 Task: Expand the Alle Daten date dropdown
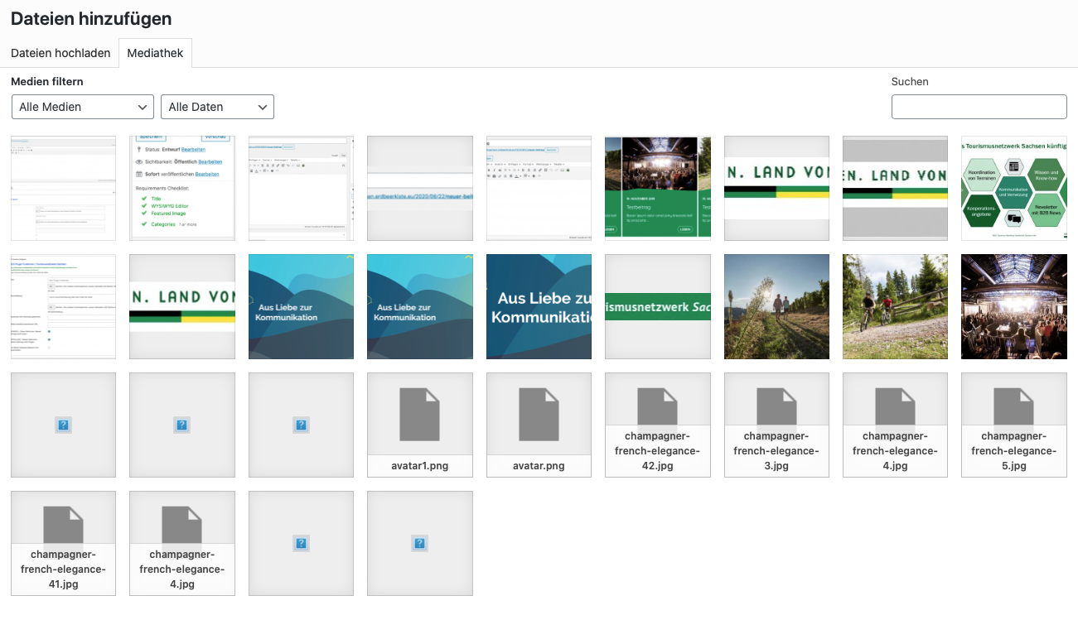tap(217, 107)
